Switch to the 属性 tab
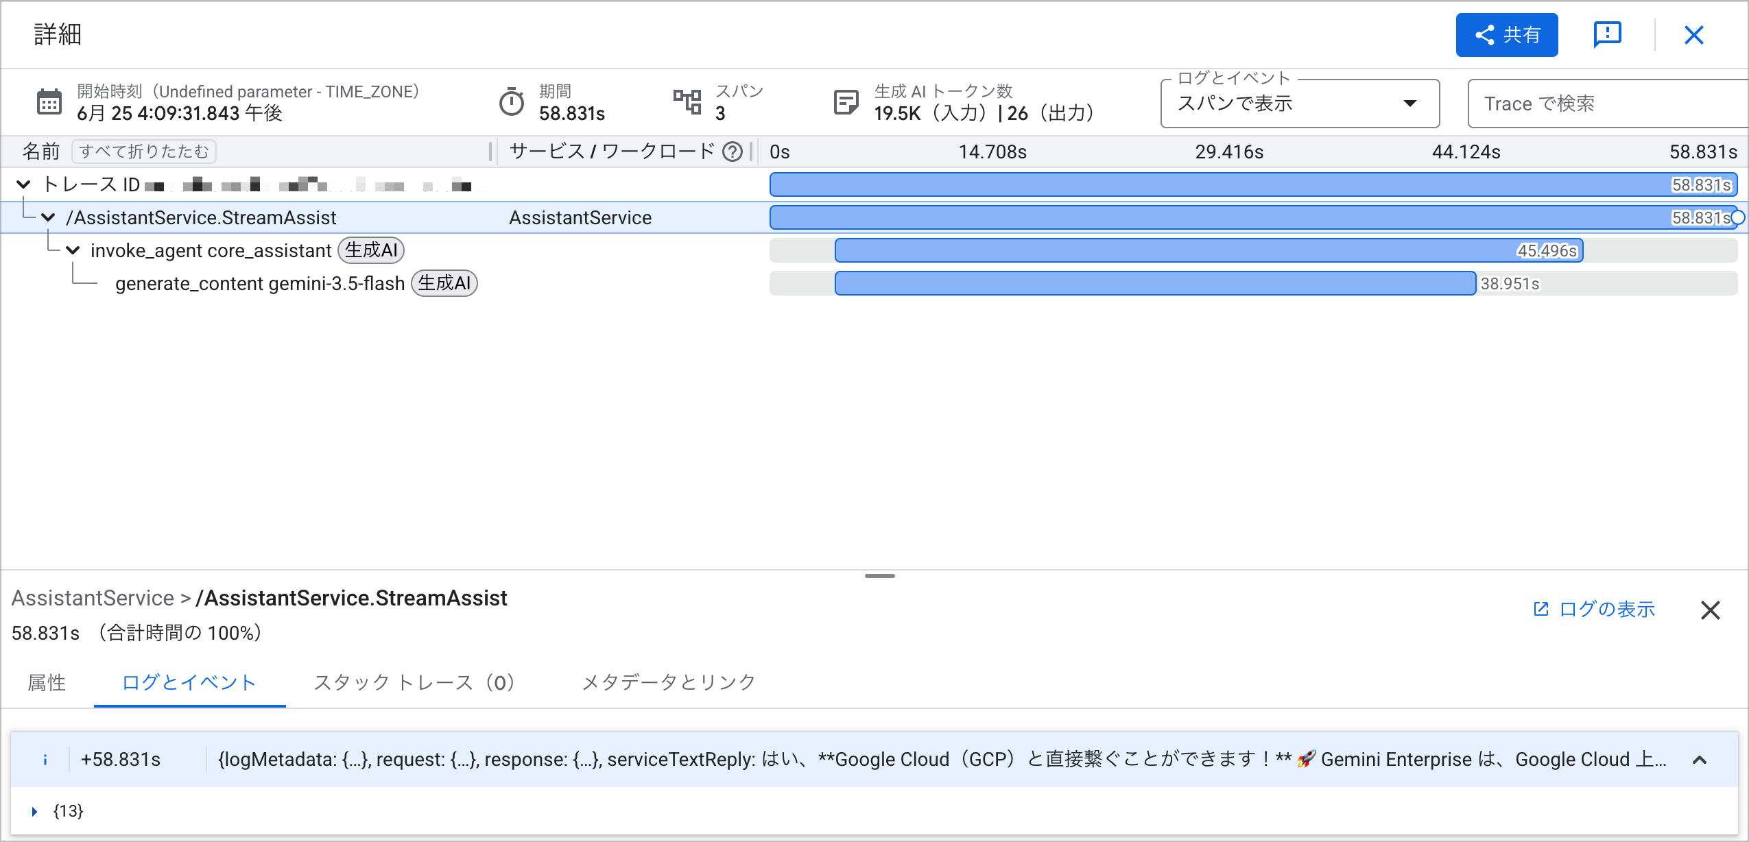Image resolution: width=1749 pixels, height=842 pixels. [x=47, y=682]
